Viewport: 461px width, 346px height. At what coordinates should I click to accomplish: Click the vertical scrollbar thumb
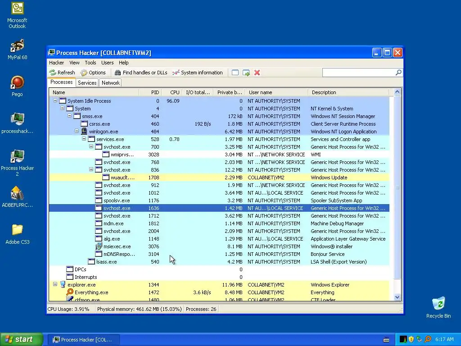397,187
